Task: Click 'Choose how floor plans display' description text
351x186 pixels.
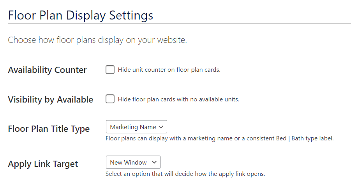Action: [97, 40]
